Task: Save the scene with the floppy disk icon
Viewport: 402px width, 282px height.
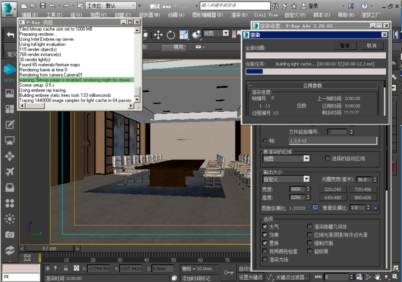Action: 43,6
